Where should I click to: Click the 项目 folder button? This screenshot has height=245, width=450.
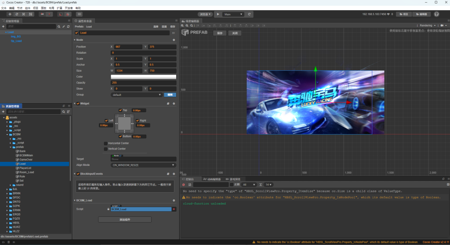[404, 14]
